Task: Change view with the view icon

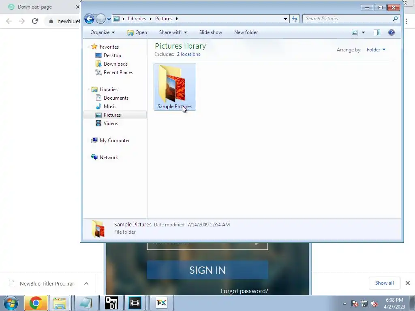Action: click(355, 32)
